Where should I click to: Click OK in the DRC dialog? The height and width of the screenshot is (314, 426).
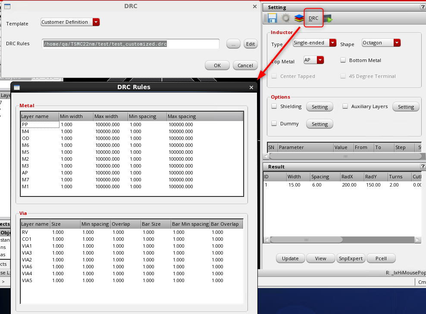pyautogui.click(x=217, y=65)
